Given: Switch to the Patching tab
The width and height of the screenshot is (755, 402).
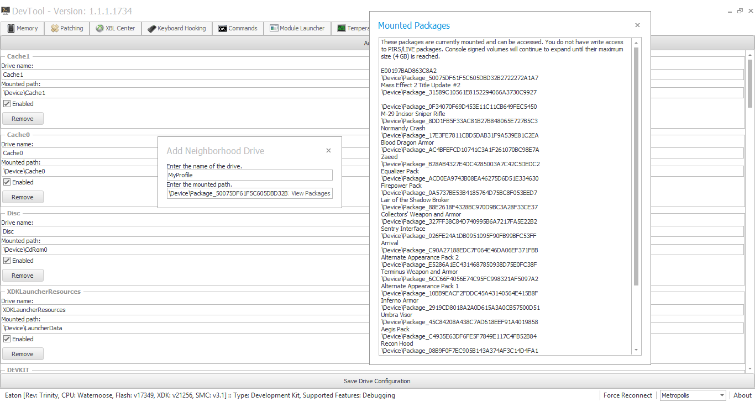Looking at the screenshot, I should pyautogui.click(x=67, y=28).
